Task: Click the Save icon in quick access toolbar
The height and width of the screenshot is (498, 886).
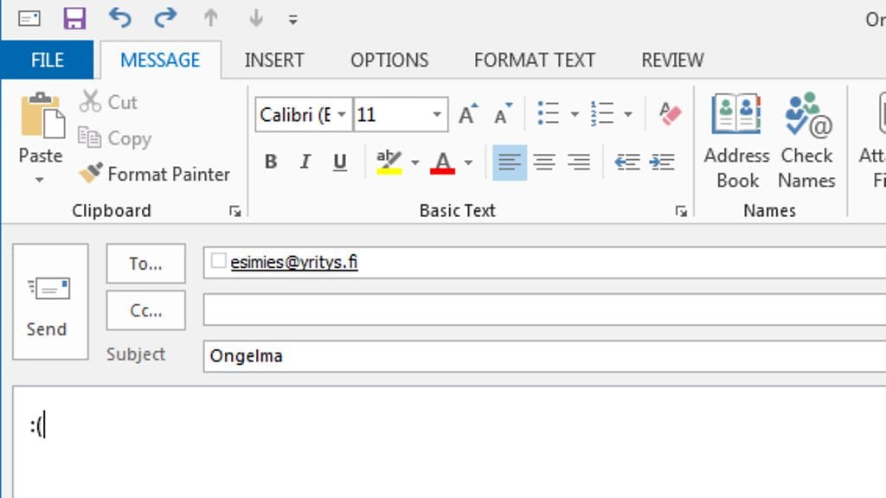Action: pos(75,18)
